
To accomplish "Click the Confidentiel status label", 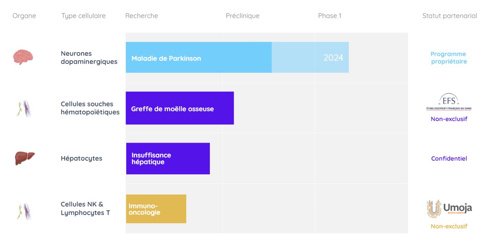I will tap(449, 159).
